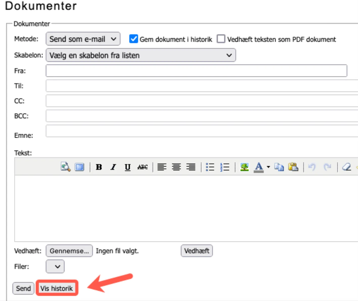Click the 'Vis historik' button
358x301 pixels.
[x=57, y=288]
